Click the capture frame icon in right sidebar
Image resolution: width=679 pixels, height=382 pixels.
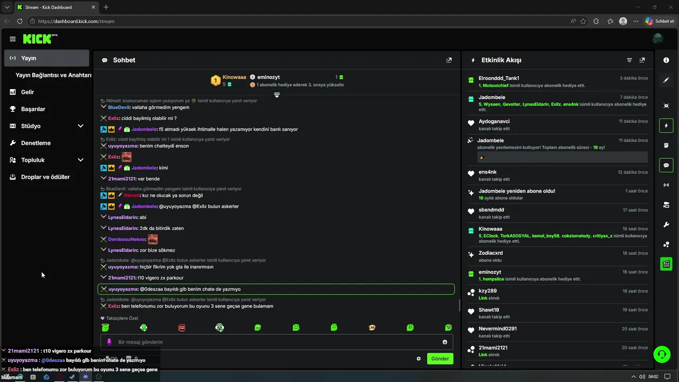tap(666, 106)
